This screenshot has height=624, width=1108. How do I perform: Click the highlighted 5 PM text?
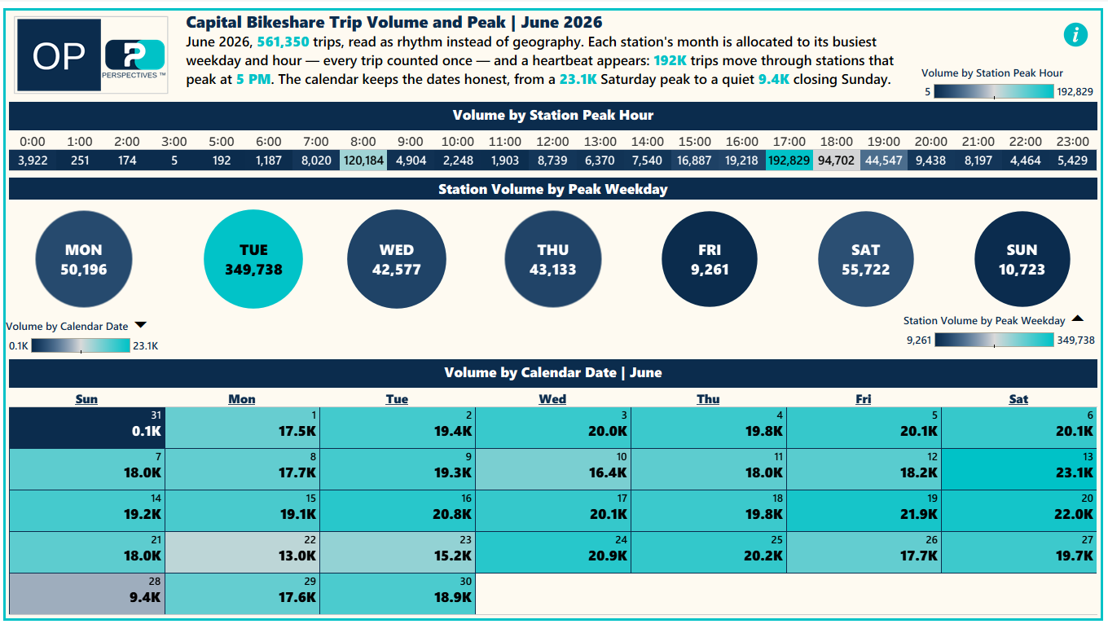coord(253,80)
